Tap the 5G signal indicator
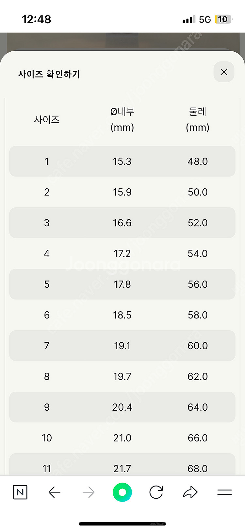 coord(205,20)
